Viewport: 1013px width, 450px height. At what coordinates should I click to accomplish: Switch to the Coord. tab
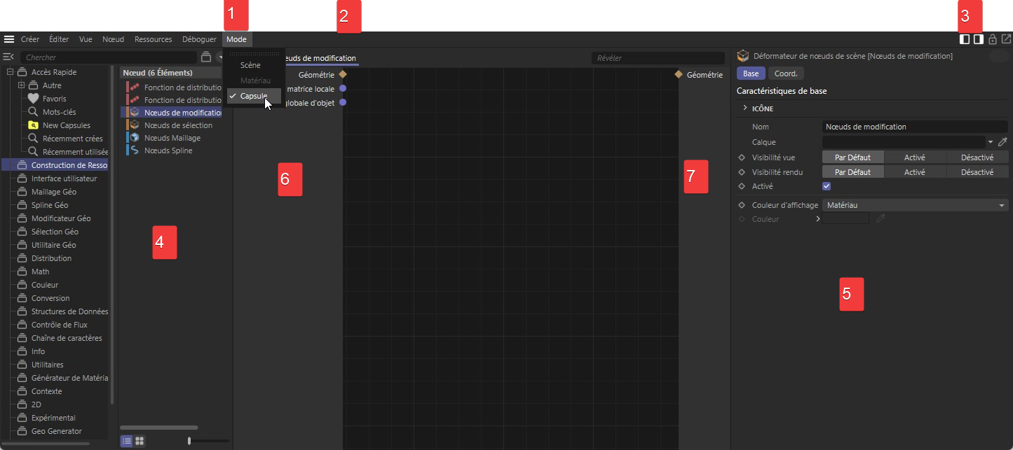tap(785, 73)
